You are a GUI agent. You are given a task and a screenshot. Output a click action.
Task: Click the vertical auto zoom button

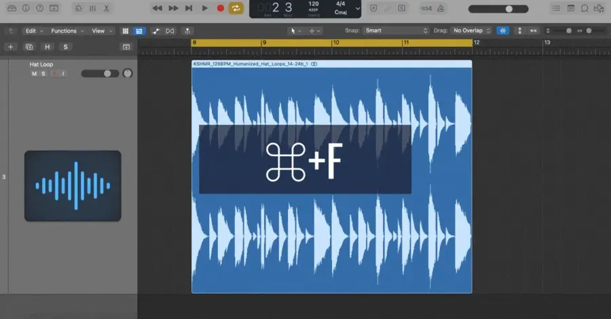point(519,31)
